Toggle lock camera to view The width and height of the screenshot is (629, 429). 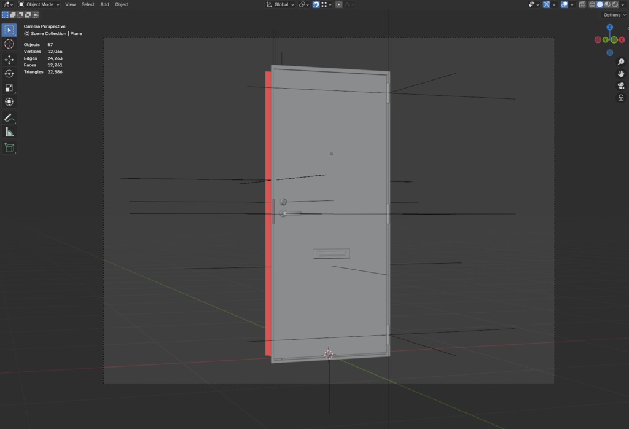tap(621, 98)
